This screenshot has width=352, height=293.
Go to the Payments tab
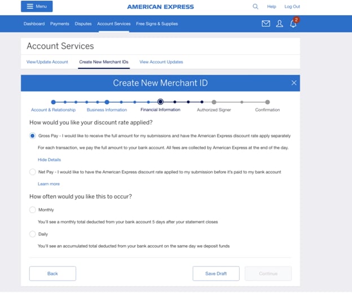tap(60, 24)
